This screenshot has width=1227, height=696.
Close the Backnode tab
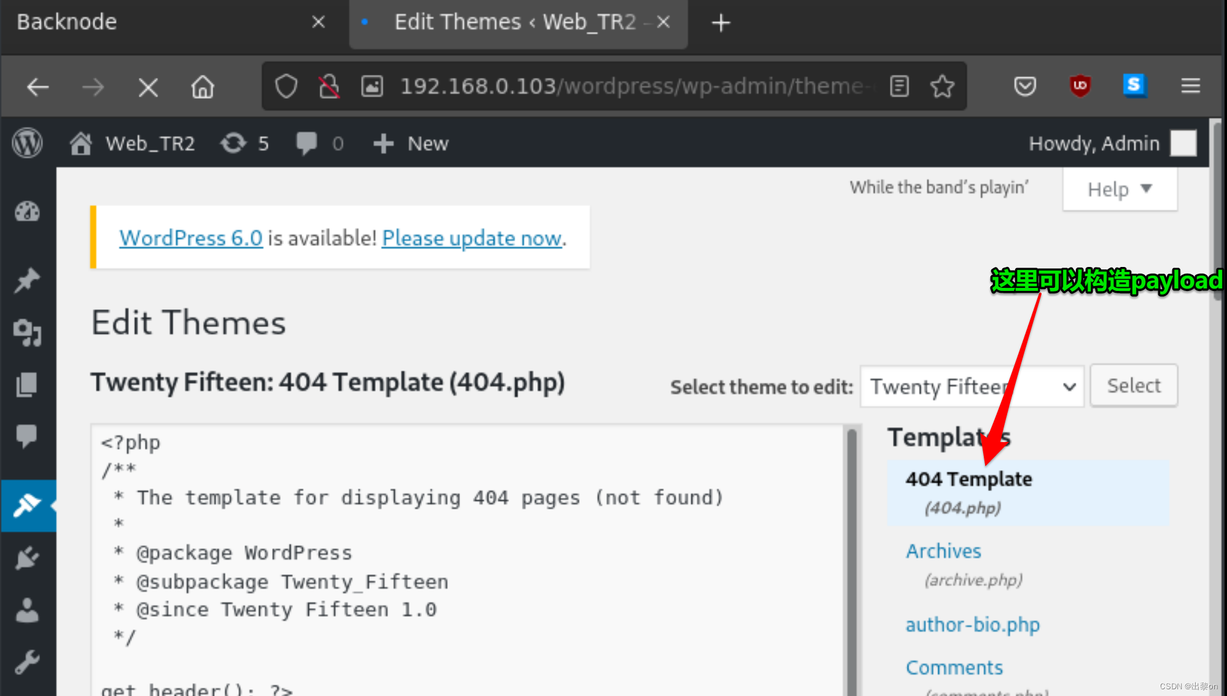click(318, 23)
